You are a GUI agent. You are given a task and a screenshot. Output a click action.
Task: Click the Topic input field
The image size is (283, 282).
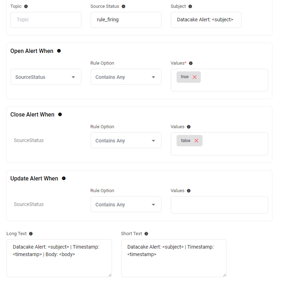[46, 20]
